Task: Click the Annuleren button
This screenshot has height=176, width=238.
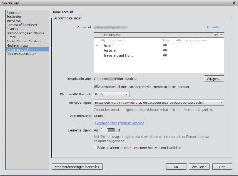Action: [x=199, y=167]
